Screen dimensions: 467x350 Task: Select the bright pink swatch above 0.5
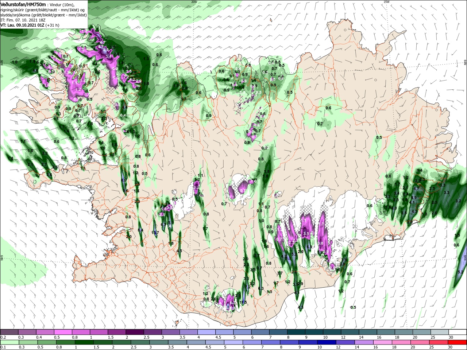[63, 332]
